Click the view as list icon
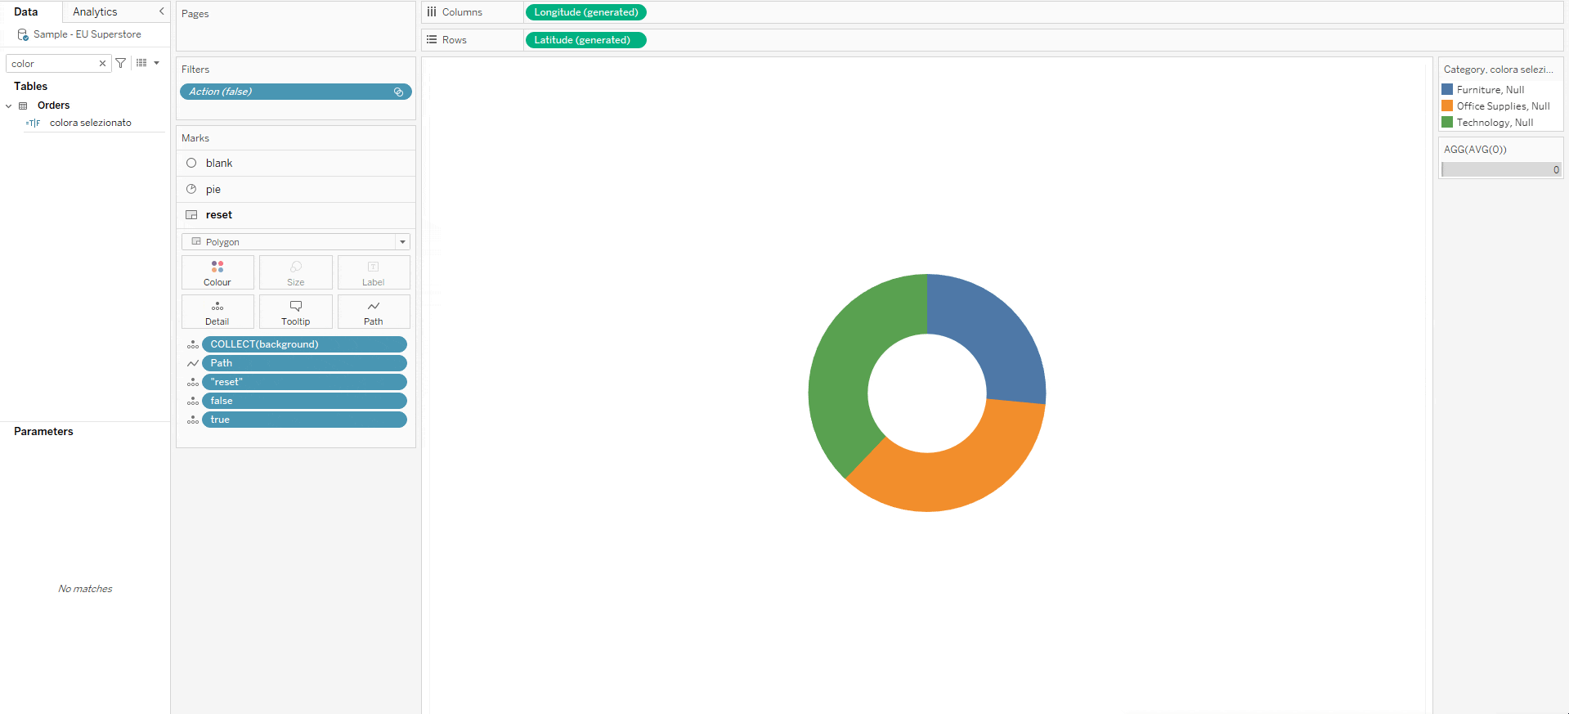This screenshot has width=1569, height=714. [141, 63]
